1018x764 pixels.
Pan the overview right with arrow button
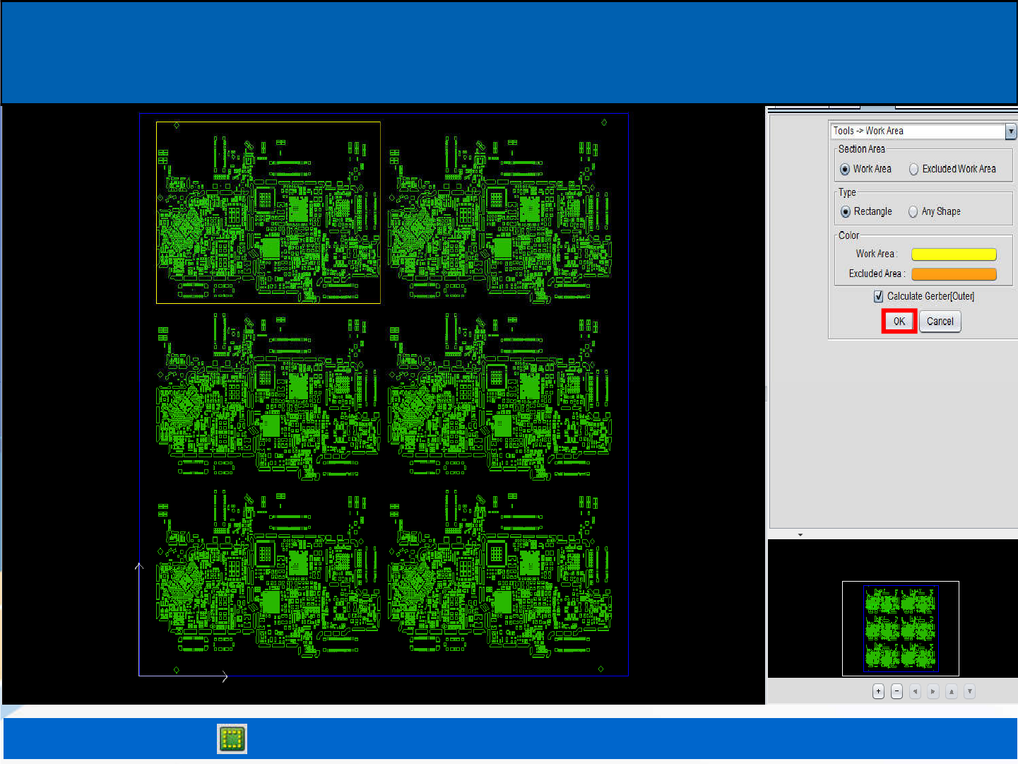933,691
